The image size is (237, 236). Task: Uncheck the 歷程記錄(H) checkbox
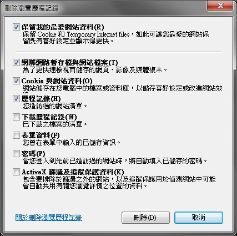(x=16, y=99)
